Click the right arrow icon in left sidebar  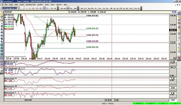point(2,36)
